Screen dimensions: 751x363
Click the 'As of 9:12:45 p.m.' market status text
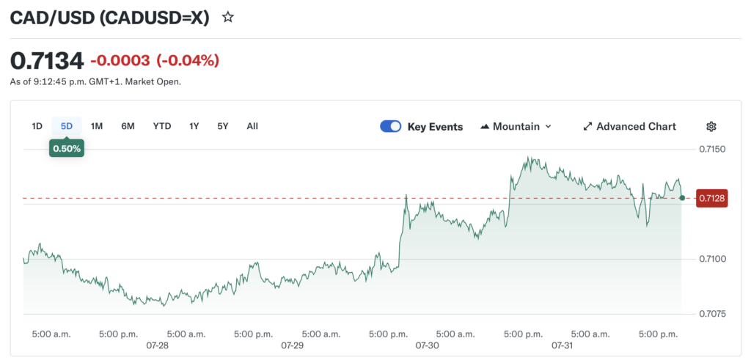click(95, 82)
